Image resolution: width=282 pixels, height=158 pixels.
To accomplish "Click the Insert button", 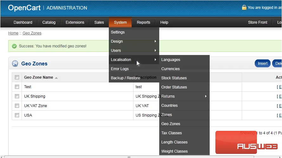I will pos(263,64).
